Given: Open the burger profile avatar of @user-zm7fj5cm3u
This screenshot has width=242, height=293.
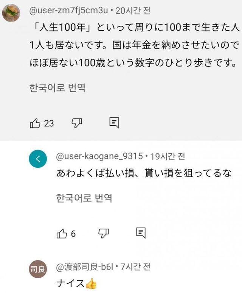Looking at the screenshot, I should (x=11, y=13).
